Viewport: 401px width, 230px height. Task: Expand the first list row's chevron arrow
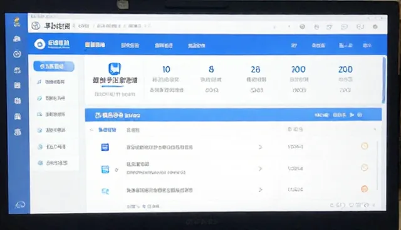point(260,147)
